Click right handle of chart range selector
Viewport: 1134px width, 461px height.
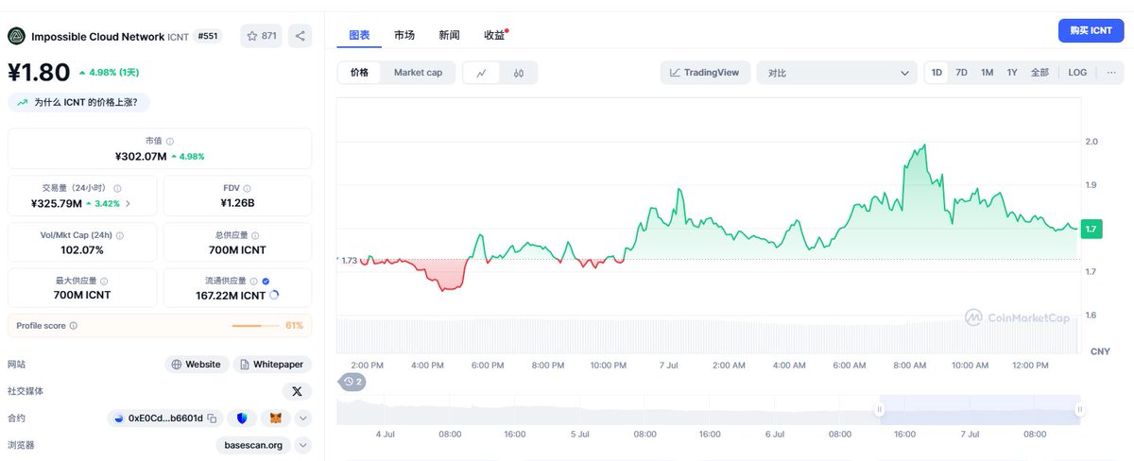(1079, 409)
